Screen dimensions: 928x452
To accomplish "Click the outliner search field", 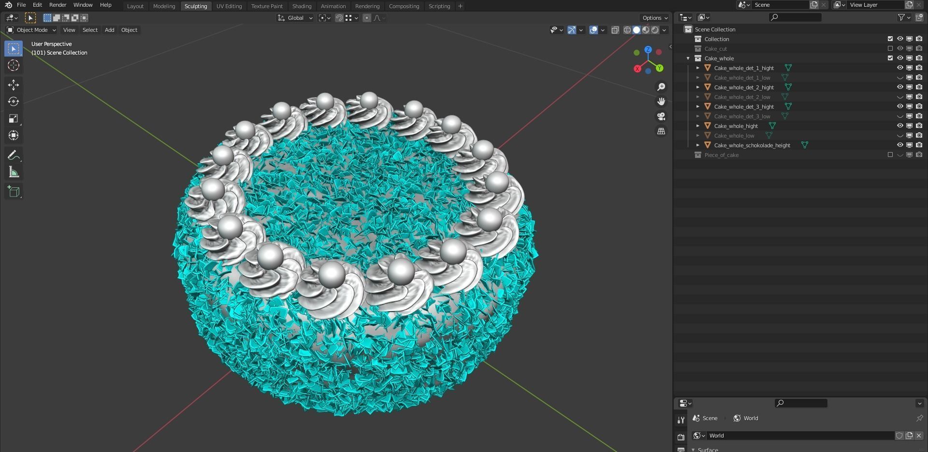I will [795, 17].
